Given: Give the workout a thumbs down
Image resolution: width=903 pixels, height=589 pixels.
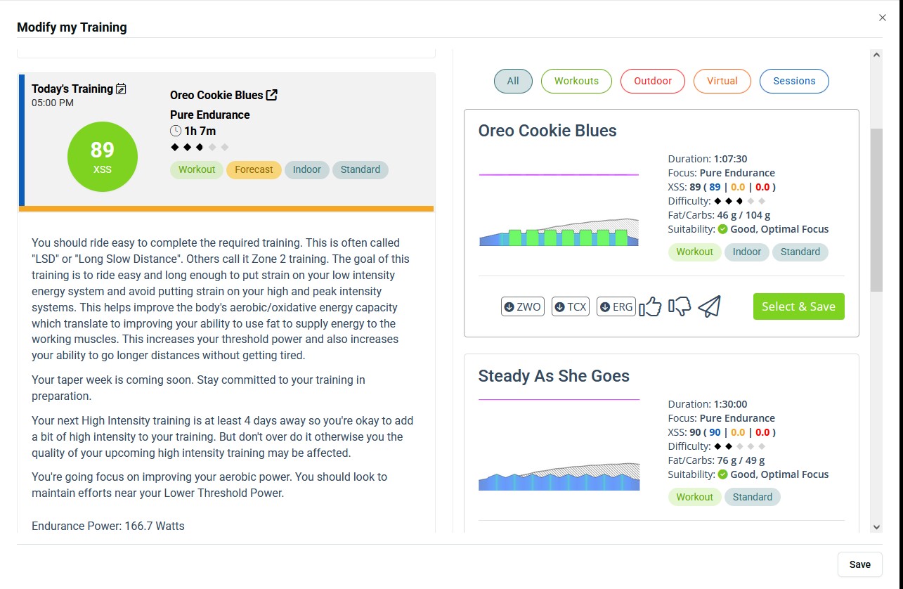Looking at the screenshot, I should (680, 306).
